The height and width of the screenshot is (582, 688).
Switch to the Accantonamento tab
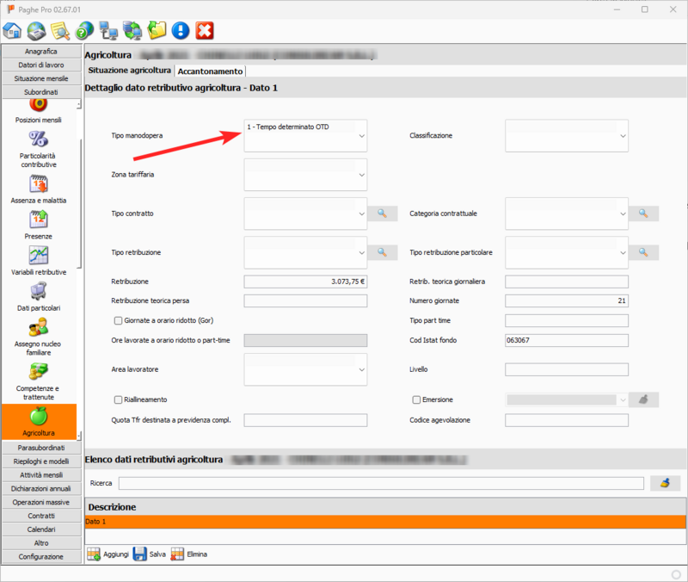click(211, 71)
